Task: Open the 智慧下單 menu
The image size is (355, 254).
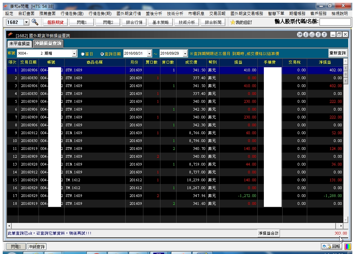Action: click(276, 14)
